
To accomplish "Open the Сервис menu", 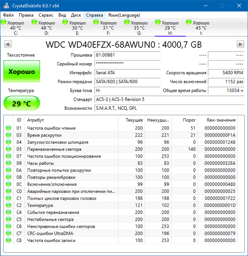I will pos(46,15).
